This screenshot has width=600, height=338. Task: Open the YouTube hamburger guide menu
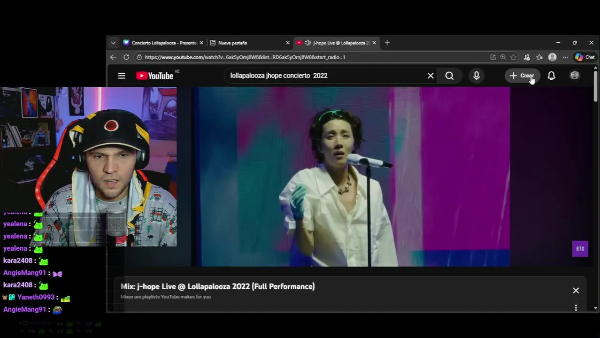point(122,76)
